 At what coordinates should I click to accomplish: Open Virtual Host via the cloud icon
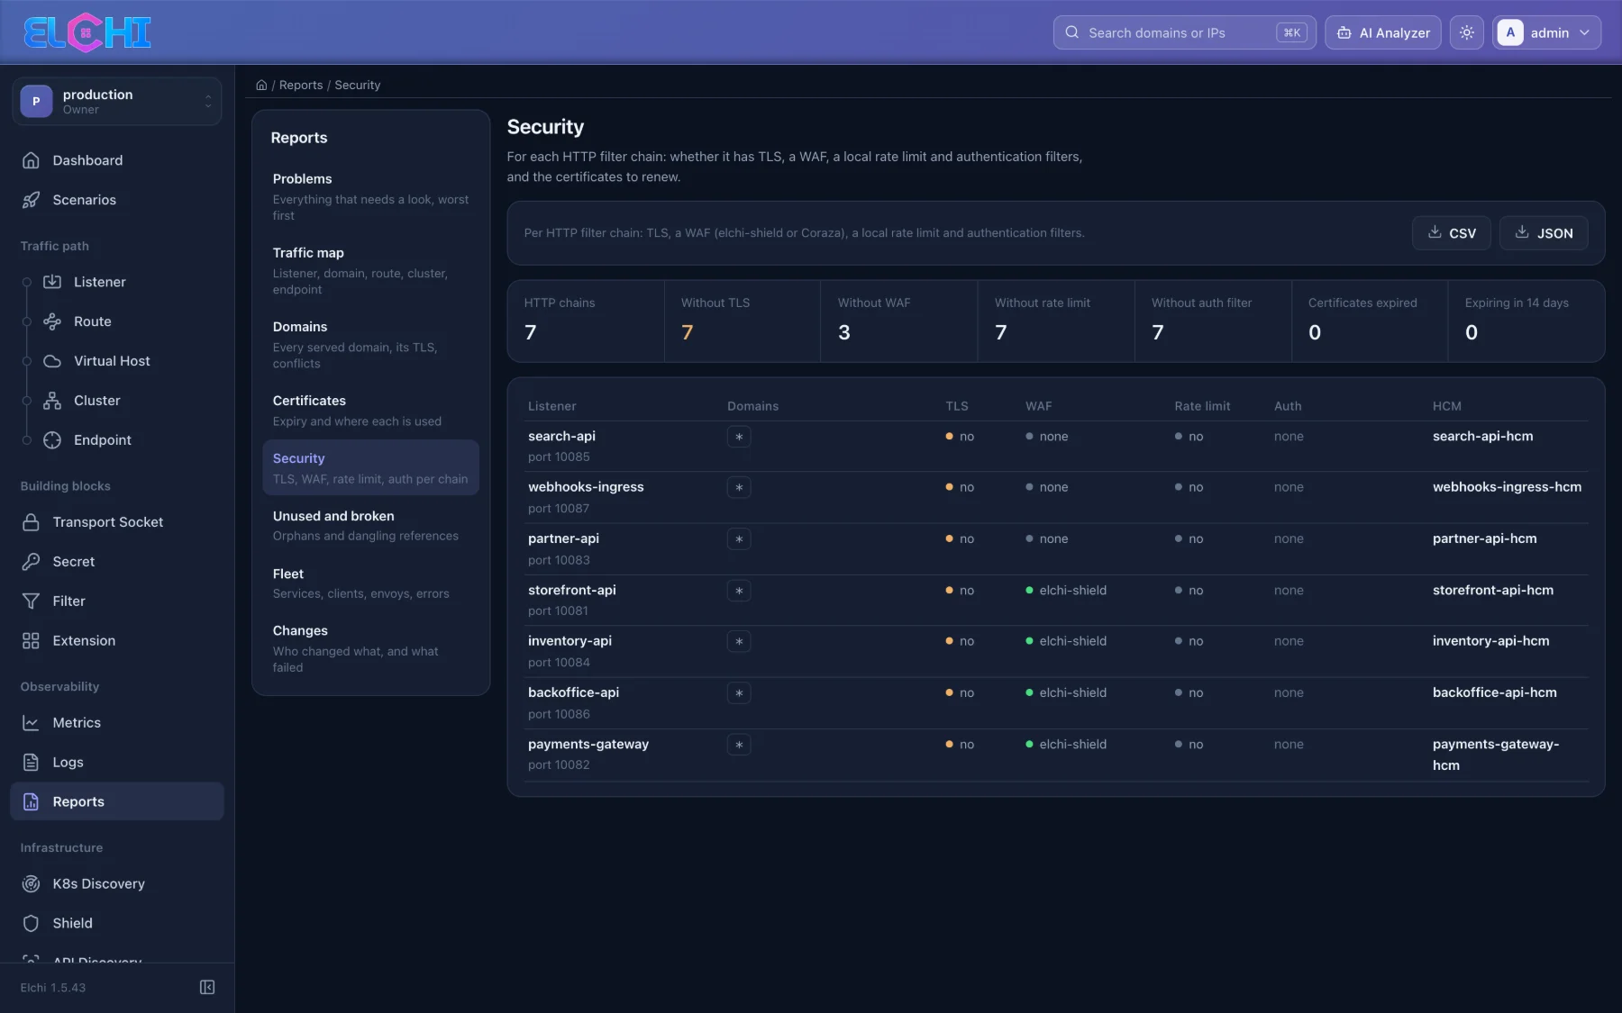point(52,361)
